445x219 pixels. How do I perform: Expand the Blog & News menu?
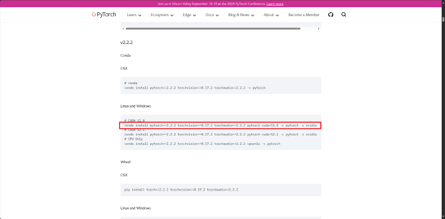[x=241, y=15]
